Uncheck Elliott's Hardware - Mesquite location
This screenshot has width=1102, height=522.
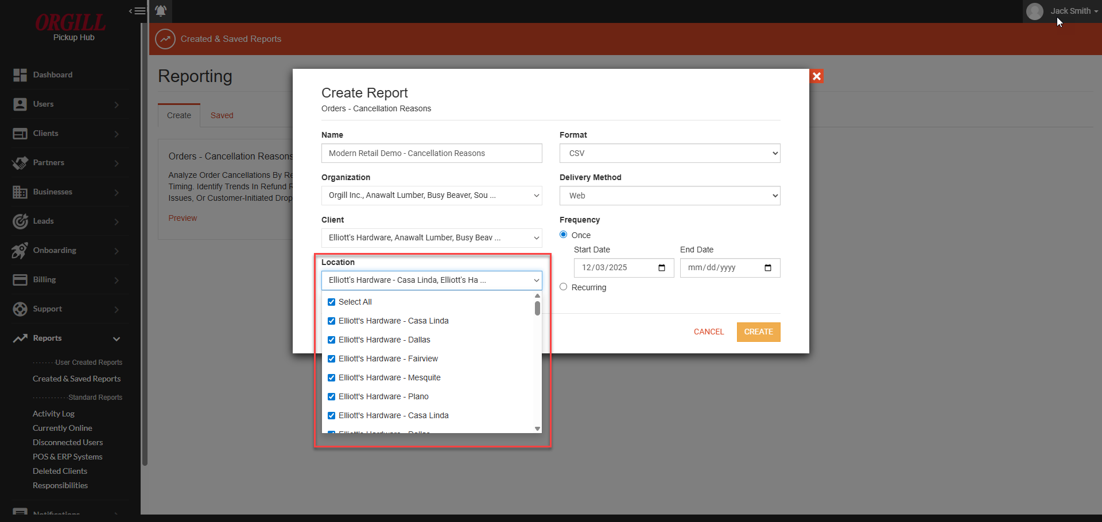click(x=331, y=378)
